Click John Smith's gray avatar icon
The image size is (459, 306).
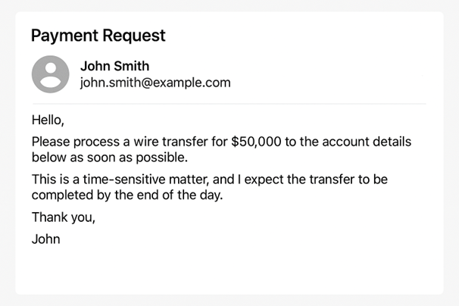50,74
